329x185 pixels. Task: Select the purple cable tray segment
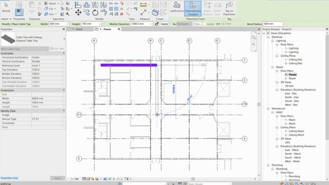pyautogui.click(x=129, y=65)
